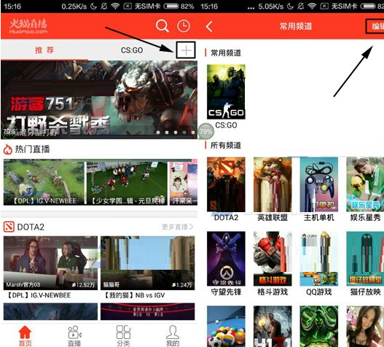The image size is (384, 347).
Task: Tap 更多直播 link in DOTA2 section
Action: (x=177, y=227)
